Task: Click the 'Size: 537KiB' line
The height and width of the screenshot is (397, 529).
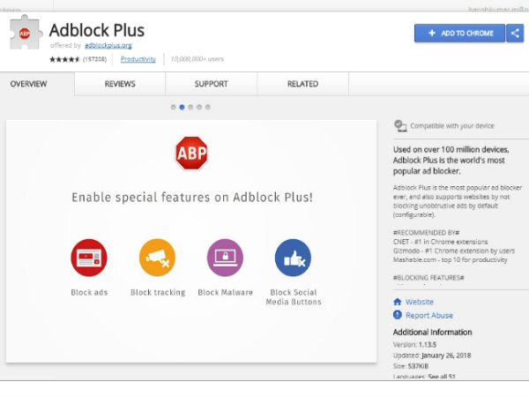Action: pos(411,366)
